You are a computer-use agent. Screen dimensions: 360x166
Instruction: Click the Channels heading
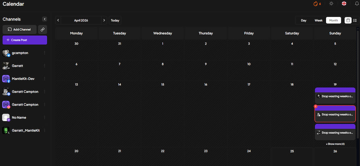tap(12, 19)
